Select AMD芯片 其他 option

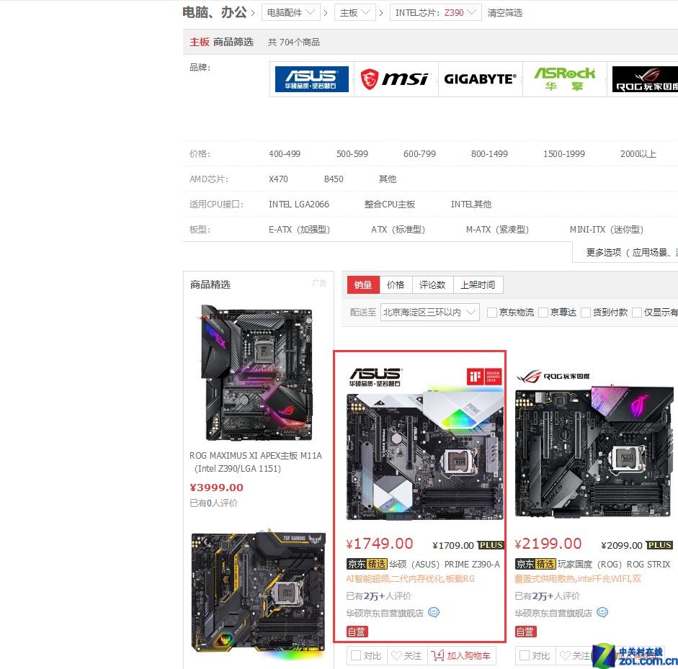(388, 179)
